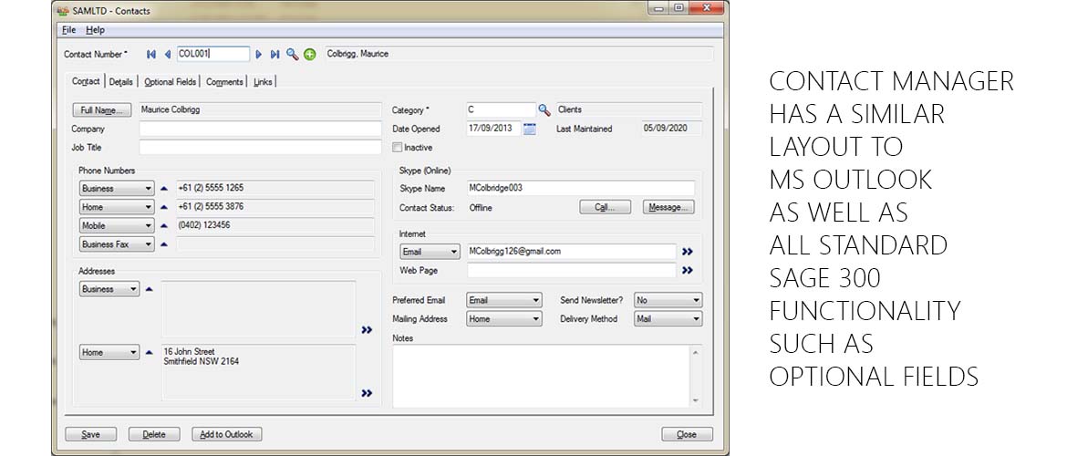The width and height of the screenshot is (1067, 456).
Task: Open the Help menu
Action: pos(95,30)
